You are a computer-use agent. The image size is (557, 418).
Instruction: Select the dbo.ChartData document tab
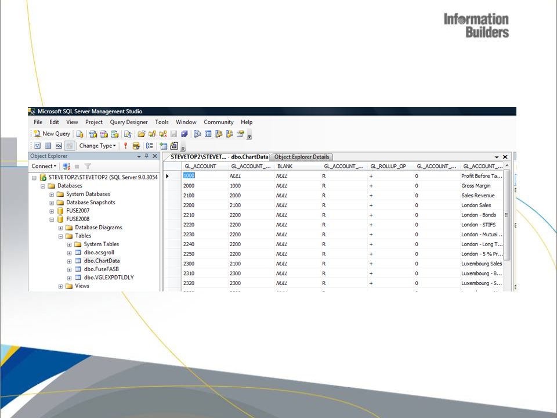point(219,157)
